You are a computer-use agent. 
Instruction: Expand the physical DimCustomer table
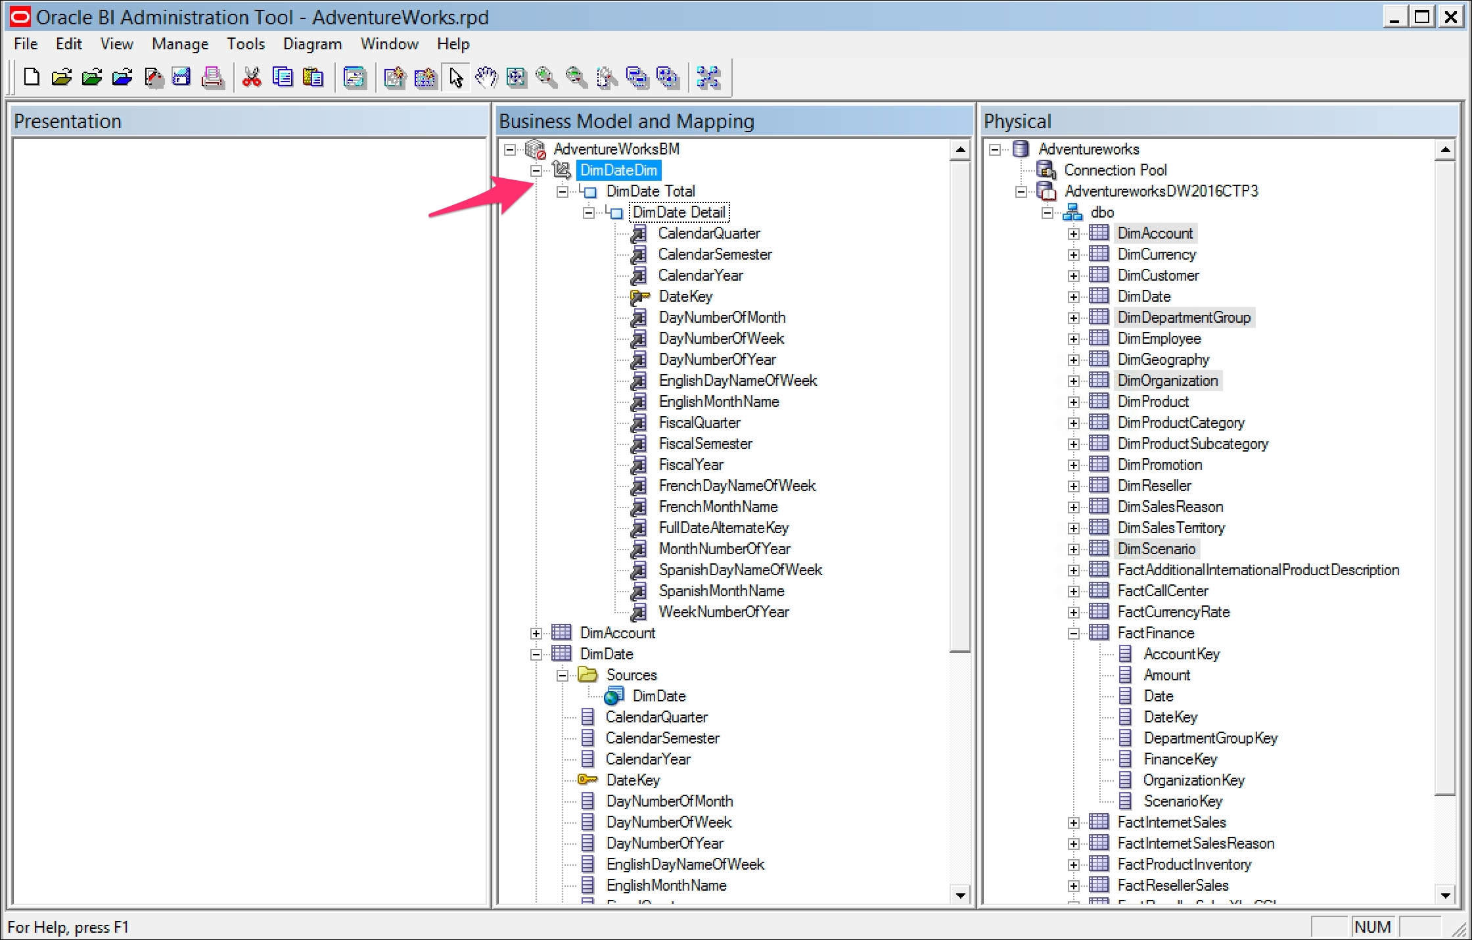pyautogui.click(x=1074, y=276)
